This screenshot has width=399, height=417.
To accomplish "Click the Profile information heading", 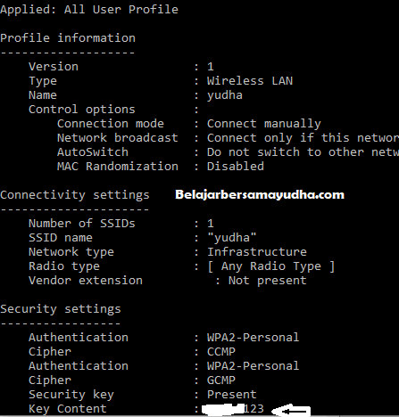I will 68,38.
